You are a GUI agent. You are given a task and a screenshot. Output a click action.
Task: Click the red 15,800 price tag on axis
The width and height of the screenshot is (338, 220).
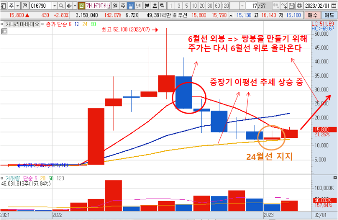tap(324, 130)
